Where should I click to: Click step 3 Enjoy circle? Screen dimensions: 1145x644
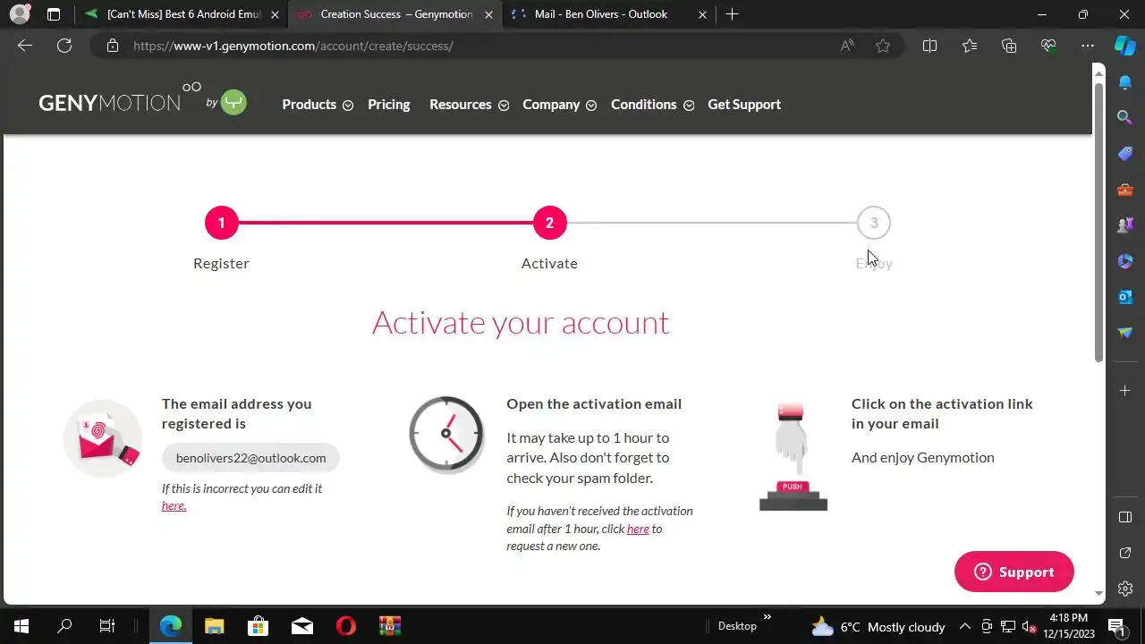coord(874,223)
